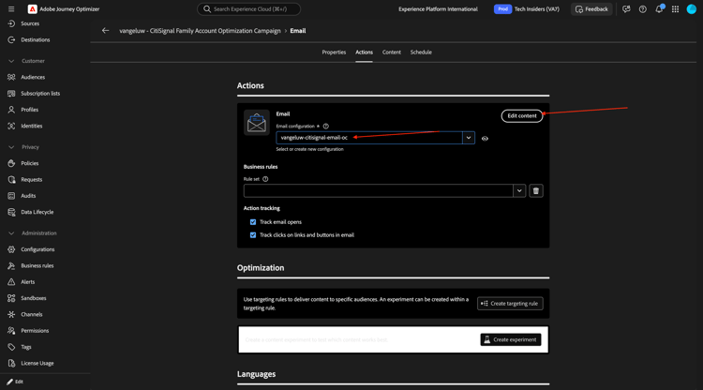
Task: Open the hamburger navigation menu
Action: pos(11,9)
